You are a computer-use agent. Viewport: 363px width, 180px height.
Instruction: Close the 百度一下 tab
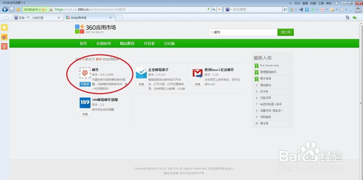pyautogui.click(x=59, y=17)
